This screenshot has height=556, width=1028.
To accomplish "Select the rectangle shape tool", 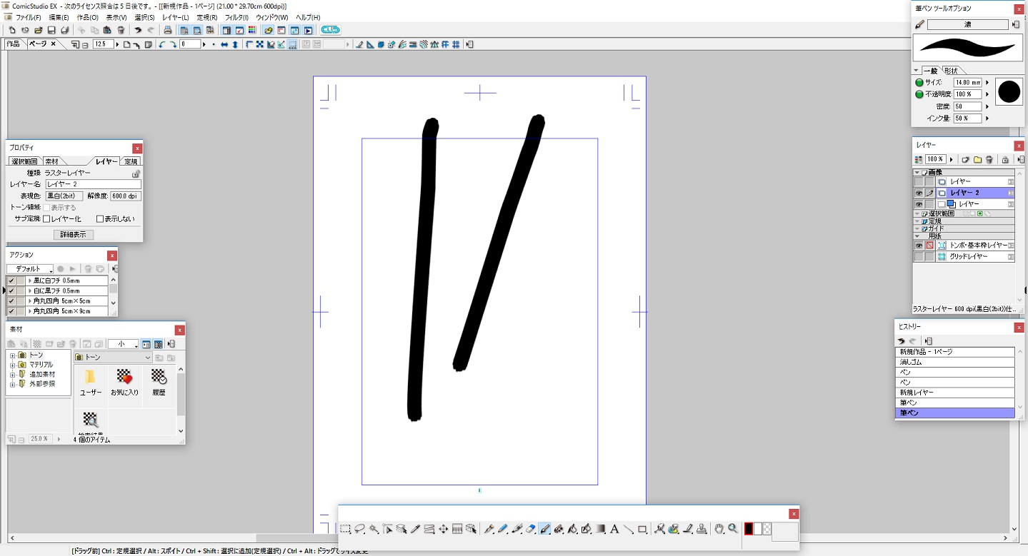I will click(642, 529).
